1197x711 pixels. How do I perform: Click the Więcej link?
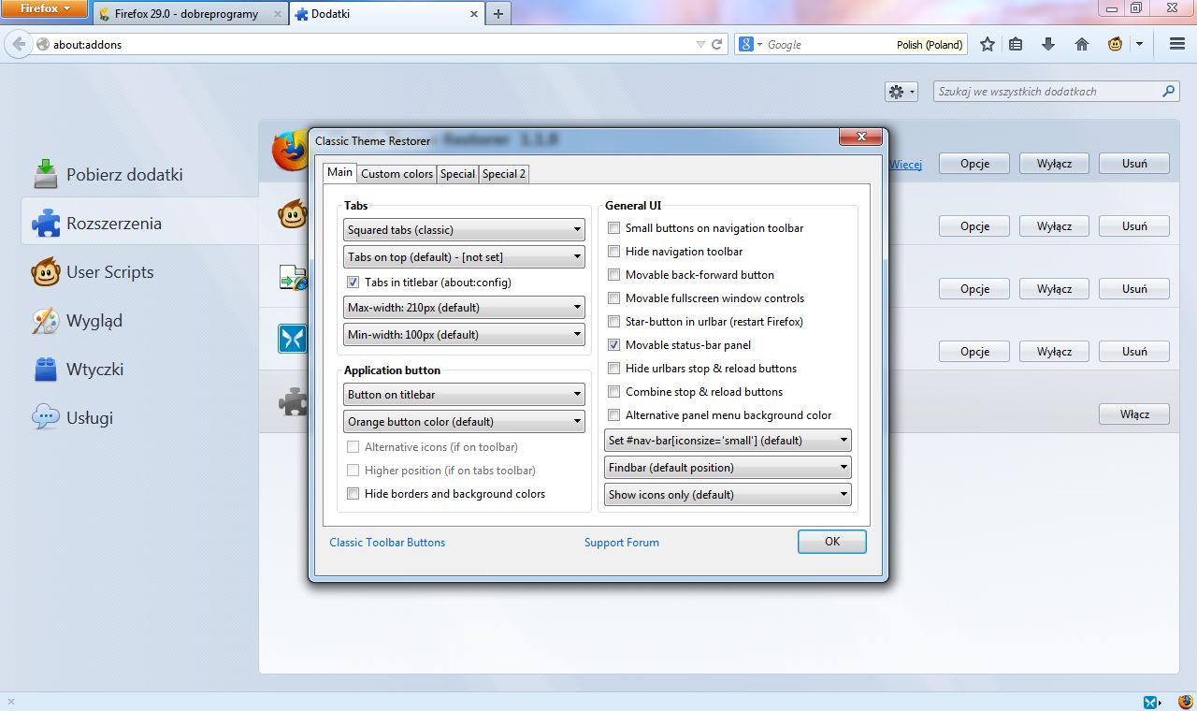[x=905, y=165]
